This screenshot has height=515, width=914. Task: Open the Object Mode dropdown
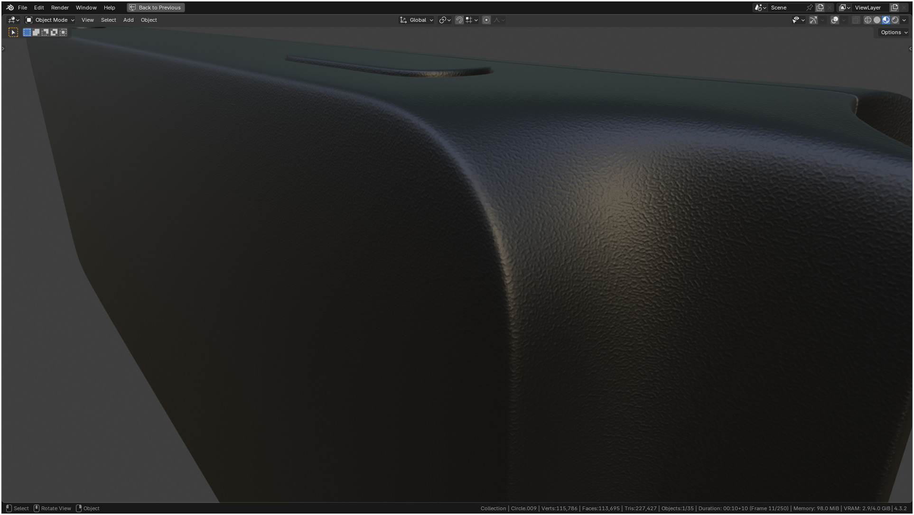(x=50, y=20)
